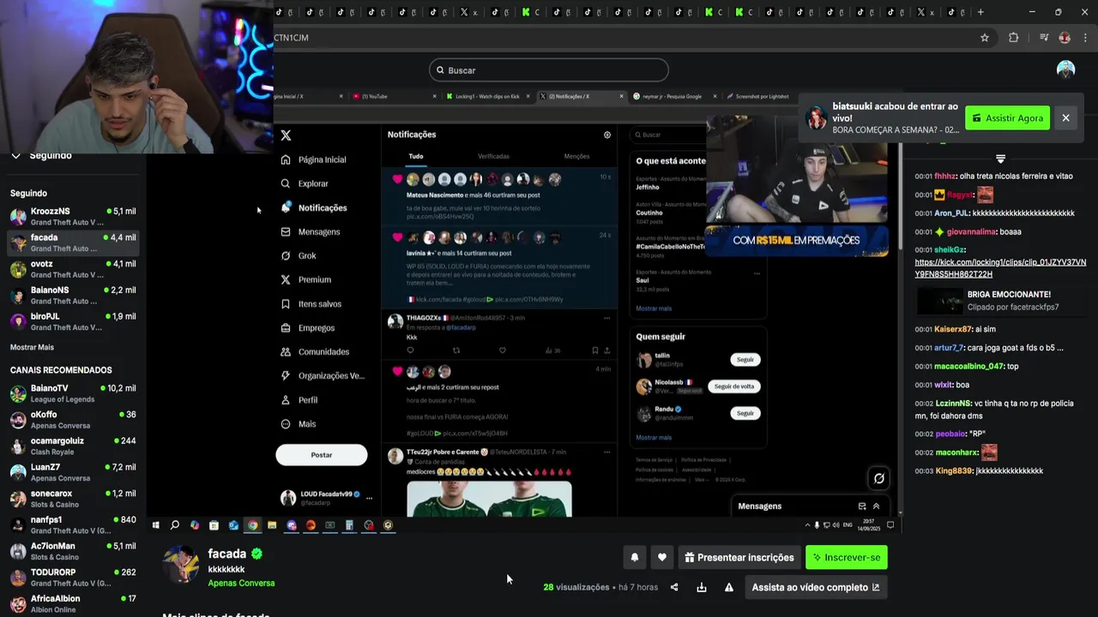Image resolution: width=1098 pixels, height=617 pixels.
Task: Click AfricaAlbion's avatar in recommended channels
Action: click(x=18, y=603)
